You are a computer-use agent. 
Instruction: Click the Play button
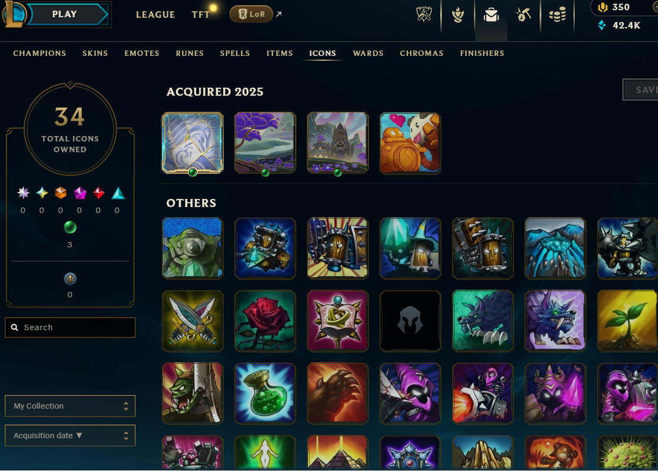(64, 14)
